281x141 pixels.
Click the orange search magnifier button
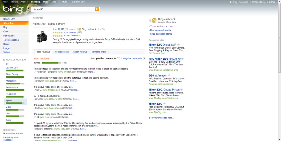tap(97, 9)
